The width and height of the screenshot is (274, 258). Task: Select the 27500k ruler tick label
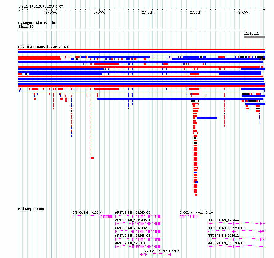click(x=195, y=12)
